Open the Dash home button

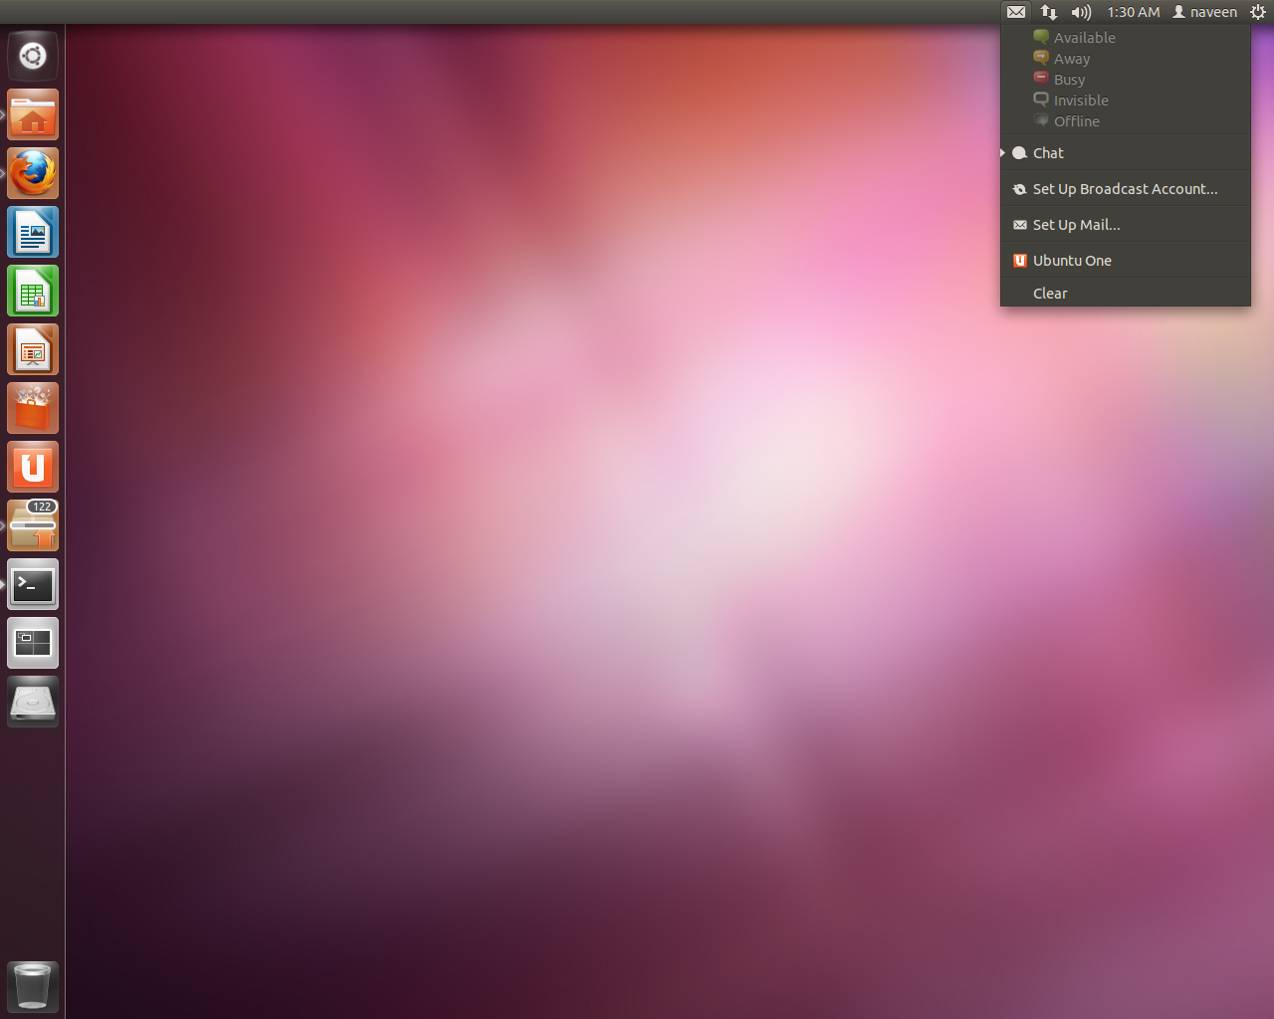[x=32, y=55]
